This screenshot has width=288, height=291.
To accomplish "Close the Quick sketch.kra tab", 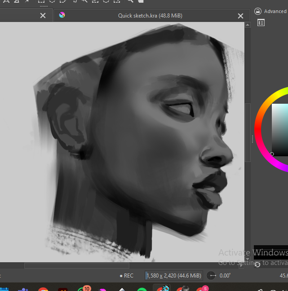I will [240, 16].
